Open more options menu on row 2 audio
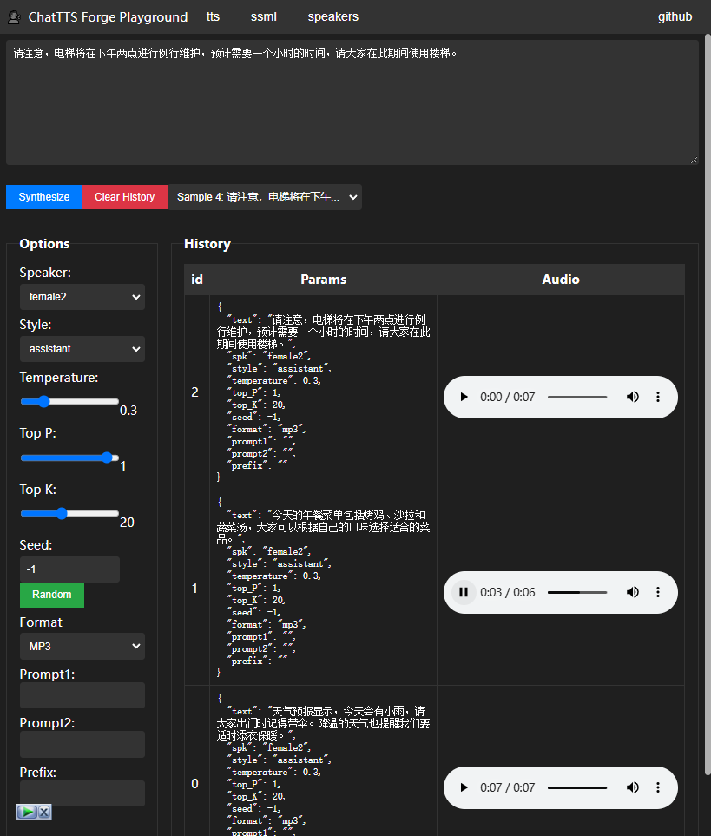The height and width of the screenshot is (836, 711). point(658,397)
